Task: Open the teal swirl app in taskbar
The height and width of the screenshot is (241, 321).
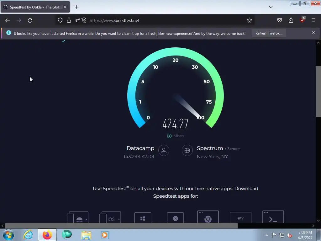Action: click(67, 235)
